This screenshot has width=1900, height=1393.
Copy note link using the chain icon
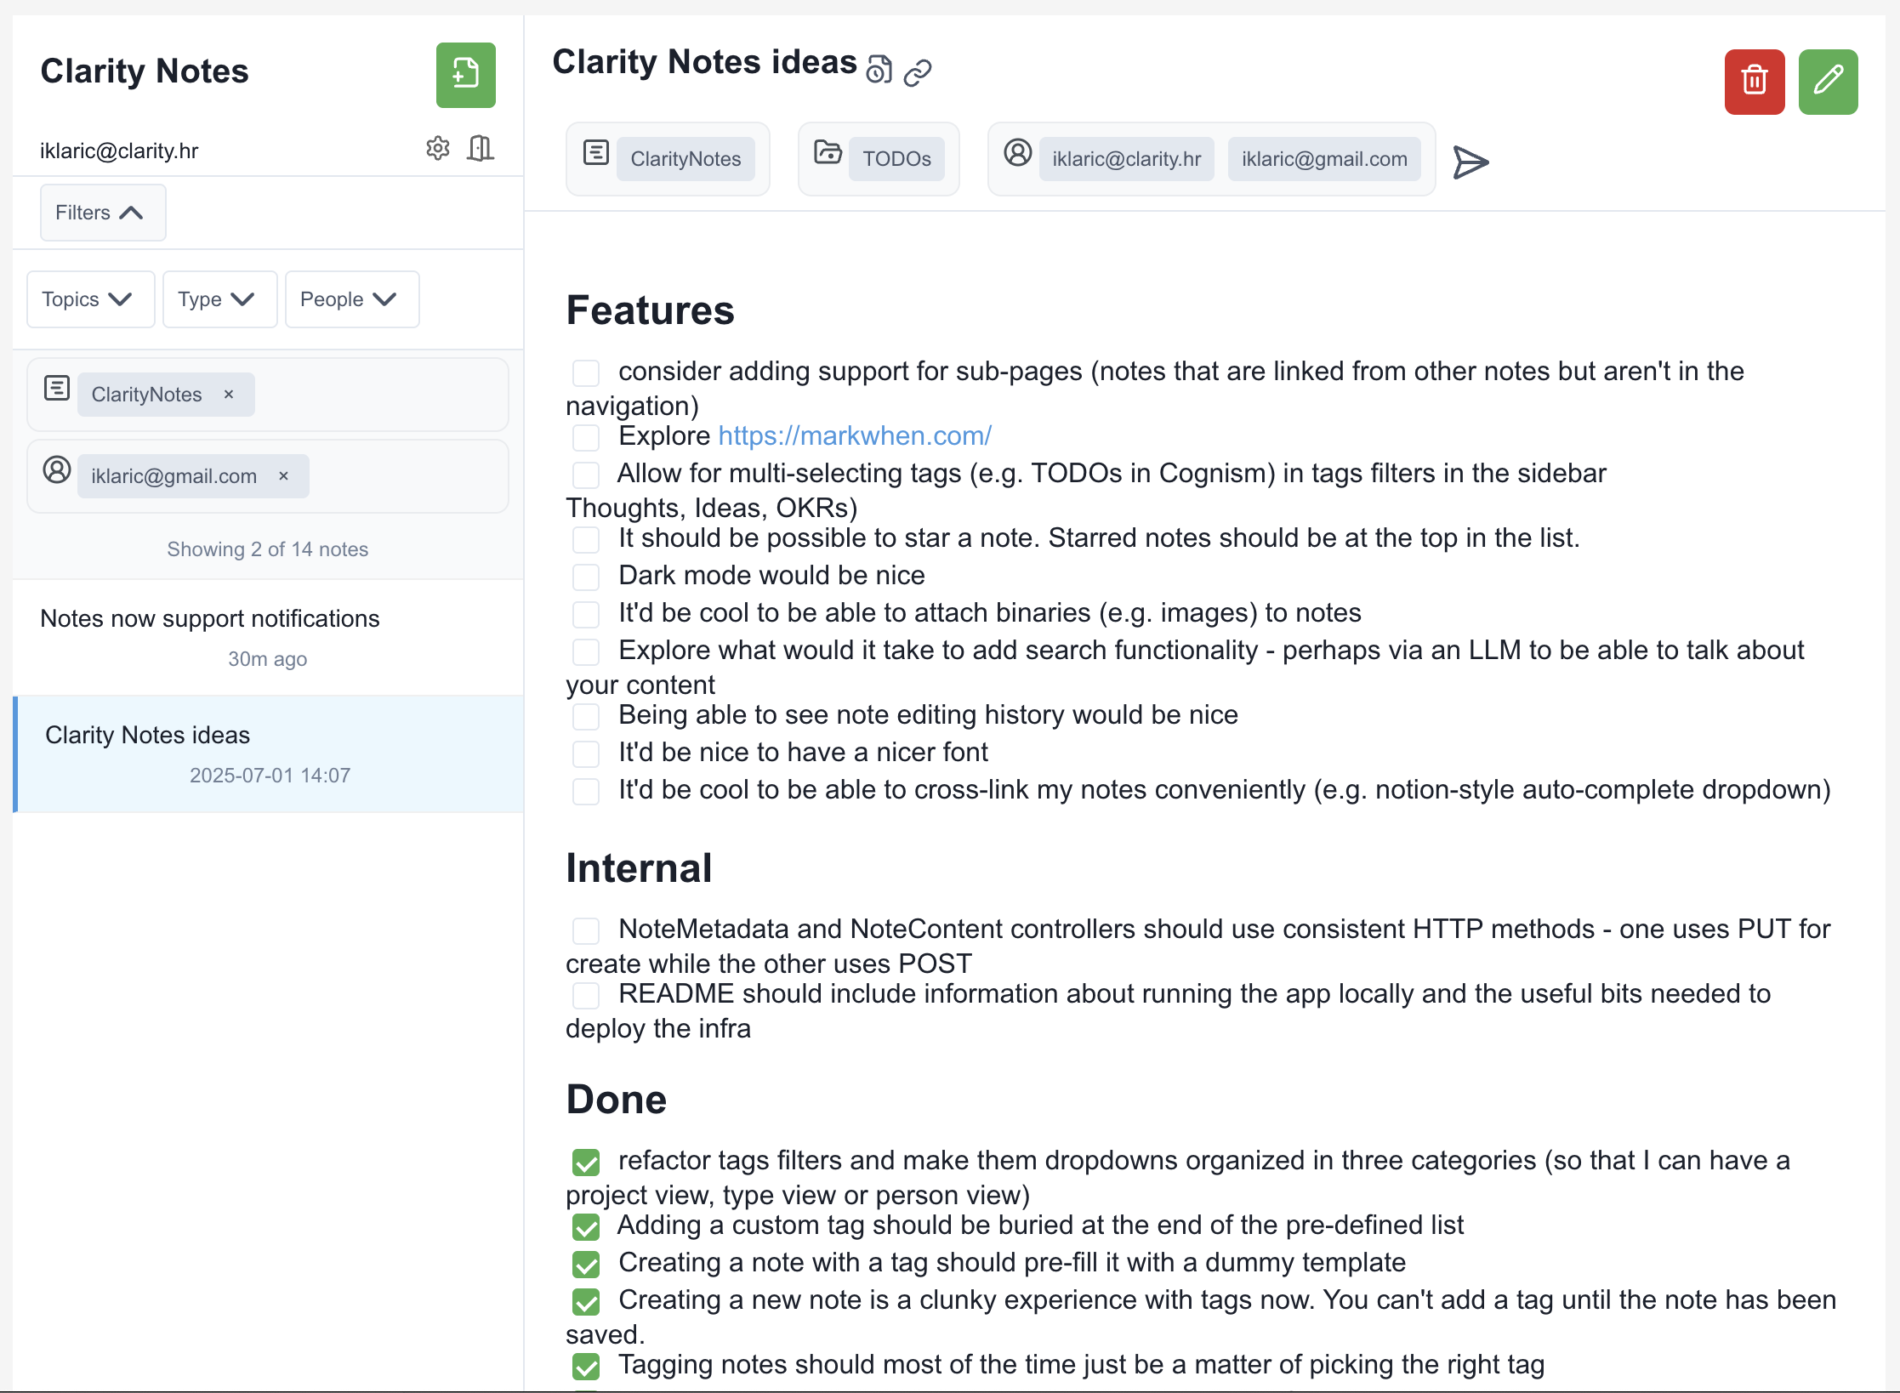(918, 72)
